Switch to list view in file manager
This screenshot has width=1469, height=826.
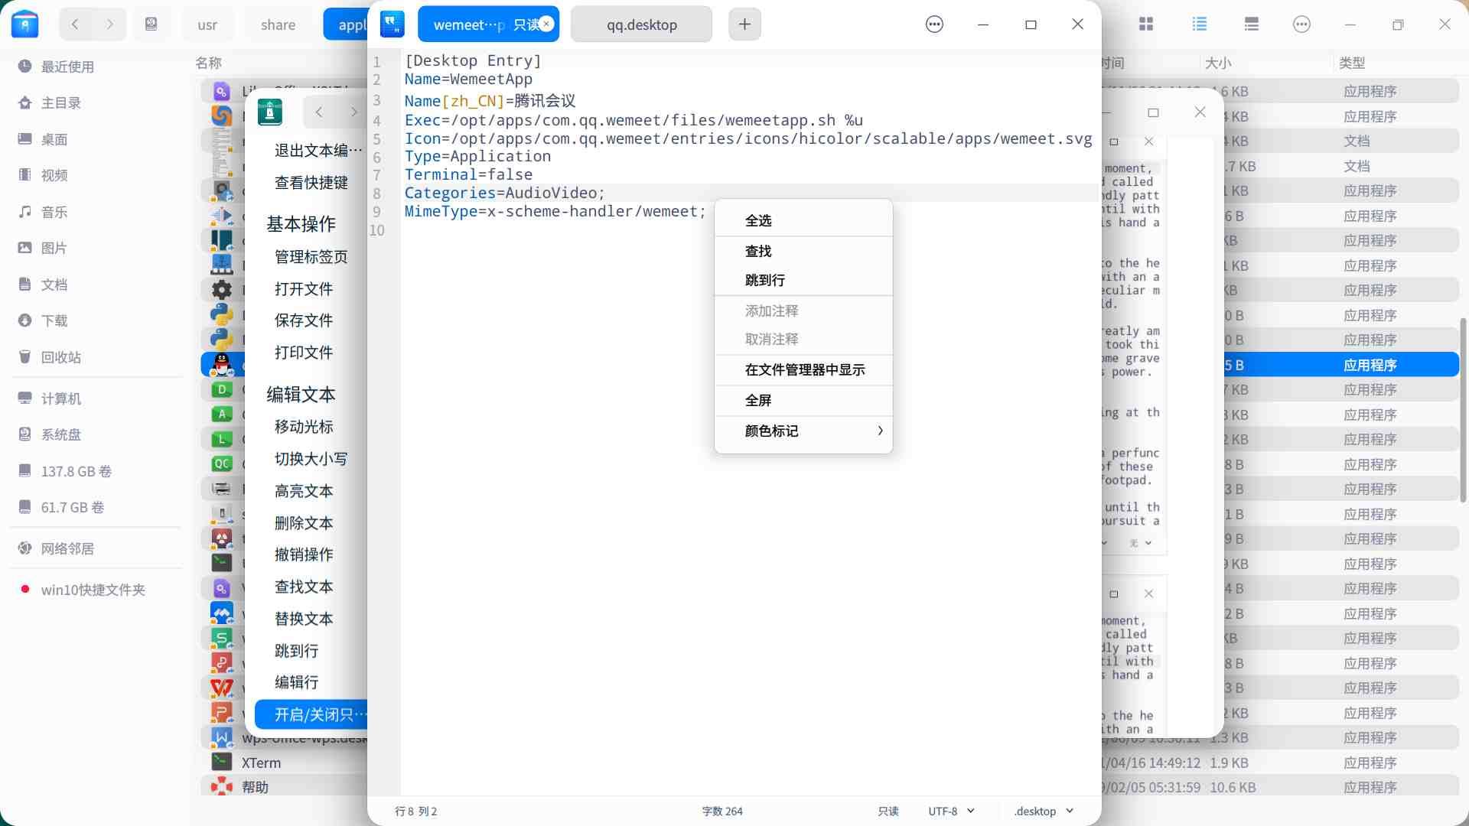click(1199, 24)
